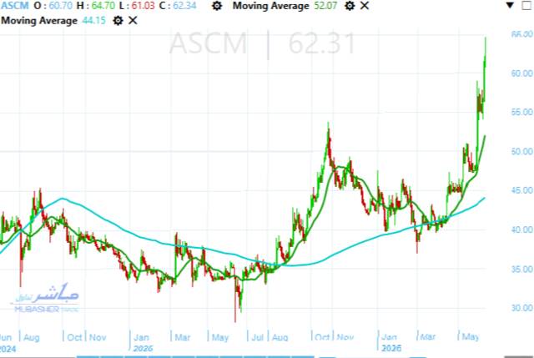Select the Moving Average 44.15 legend label
The image size is (534, 358).
click(53, 20)
